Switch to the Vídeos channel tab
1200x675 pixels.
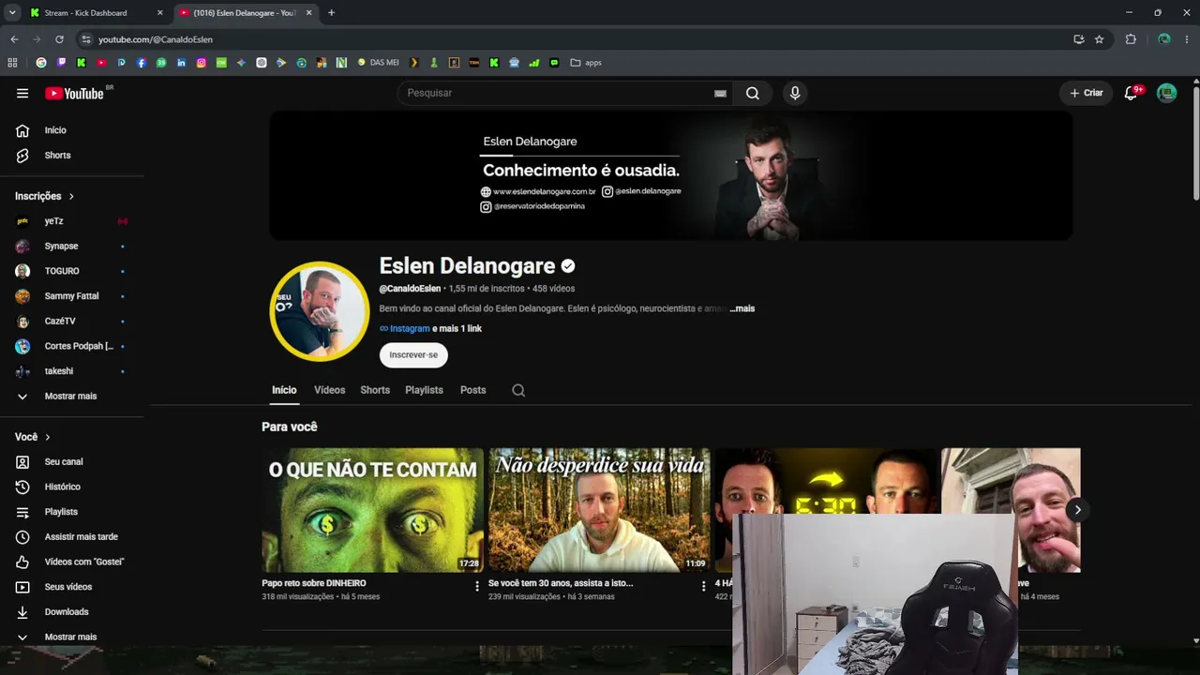pos(329,390)
